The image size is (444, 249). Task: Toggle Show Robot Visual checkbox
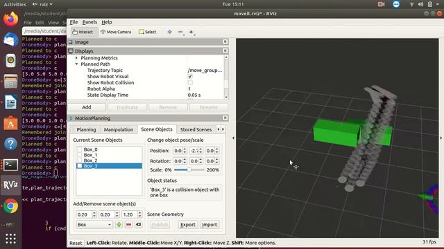pyautogui.click(x=190, y=76)
